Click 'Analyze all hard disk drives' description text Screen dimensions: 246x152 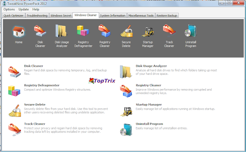tap(176, 72)
